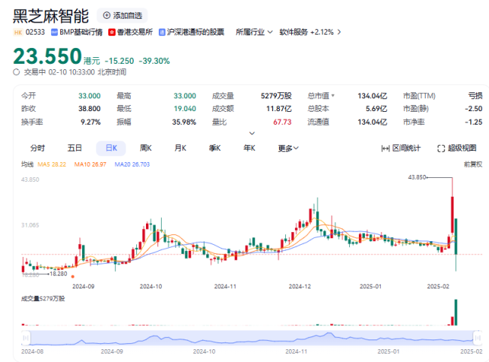This screenshot has width=489, height=362.
Task: Expand more quote details chevron below stats
Action: [x=252, y=133]
